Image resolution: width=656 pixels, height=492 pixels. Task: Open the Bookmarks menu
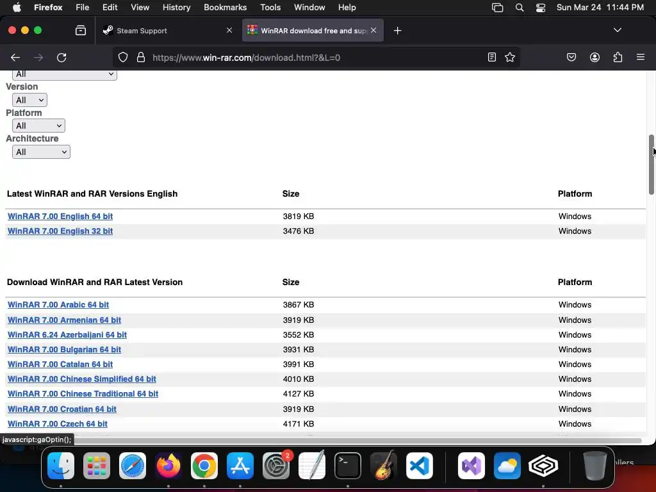(x=225, y=8)
